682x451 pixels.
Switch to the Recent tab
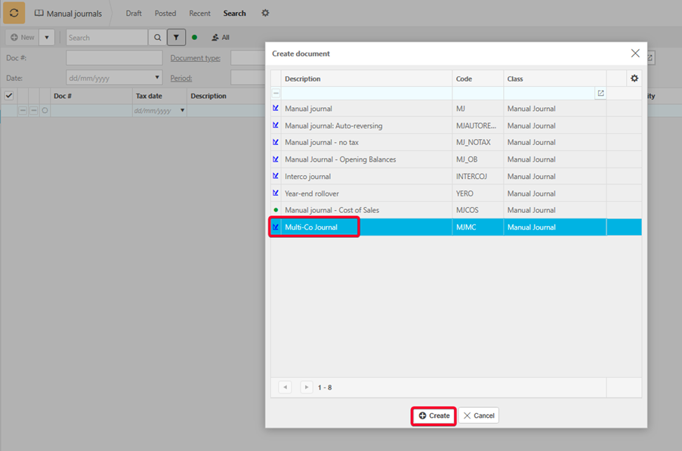199,14
